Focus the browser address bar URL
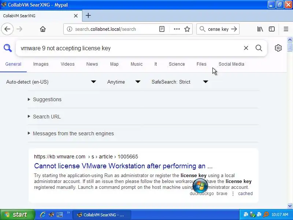The height and width of the screenshot is (220, 293). (105, 29)
